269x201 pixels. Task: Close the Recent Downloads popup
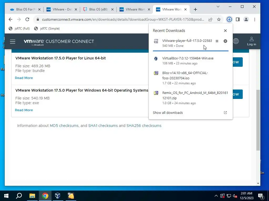pos(225,31)
